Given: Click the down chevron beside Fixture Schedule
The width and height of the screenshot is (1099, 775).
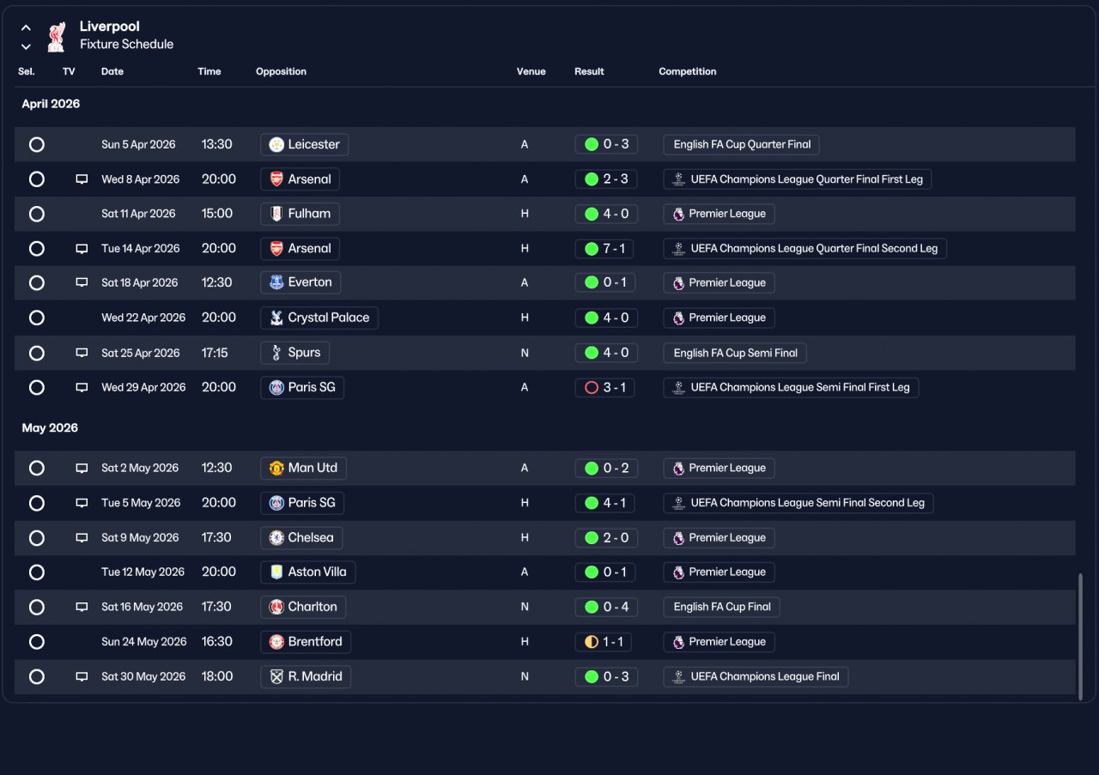Looking at the screenshot, I should coord(26,46).
